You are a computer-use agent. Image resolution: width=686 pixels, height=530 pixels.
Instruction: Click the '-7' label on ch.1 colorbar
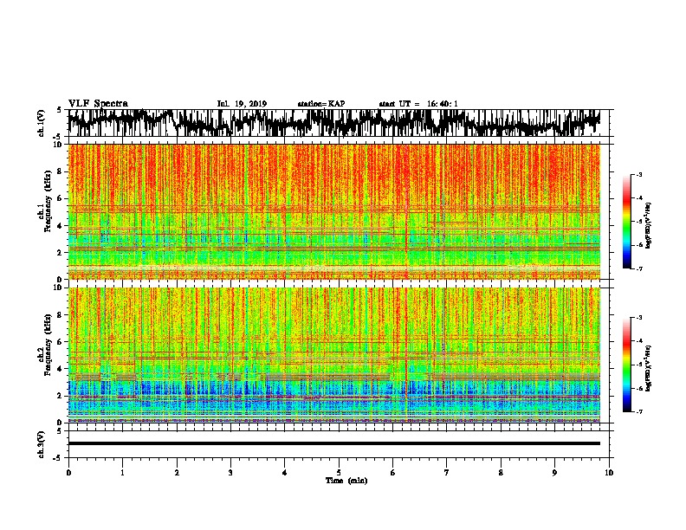tap(638, 268)
